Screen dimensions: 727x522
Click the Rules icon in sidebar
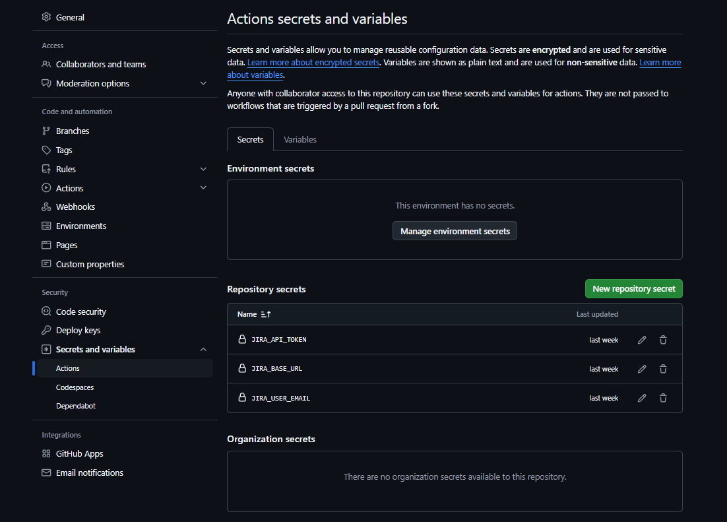coord(46,169)
